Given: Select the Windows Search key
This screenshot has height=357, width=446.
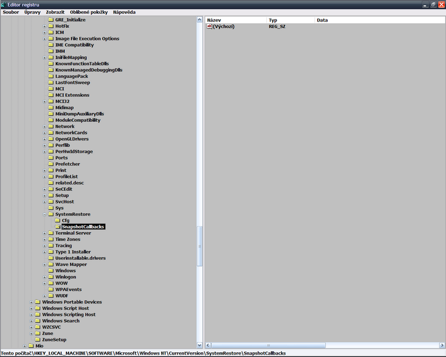Looking at the screenshot, I should [61, 321].
